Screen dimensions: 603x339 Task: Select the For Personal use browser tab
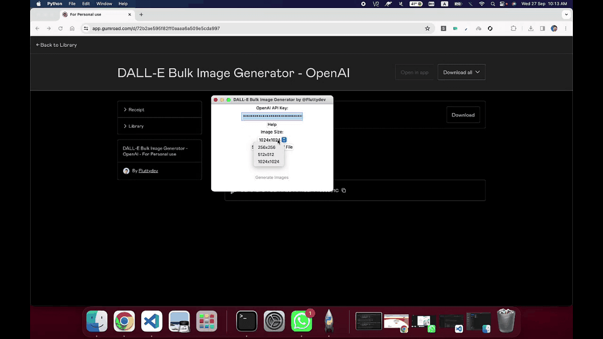point(93,15)
